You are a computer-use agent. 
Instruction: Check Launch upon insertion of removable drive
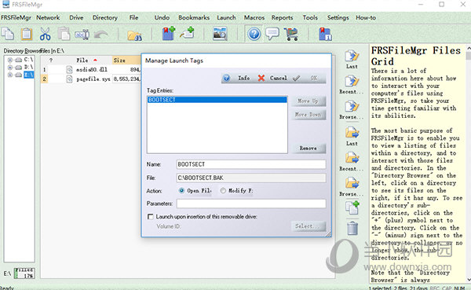pos(151,217)
